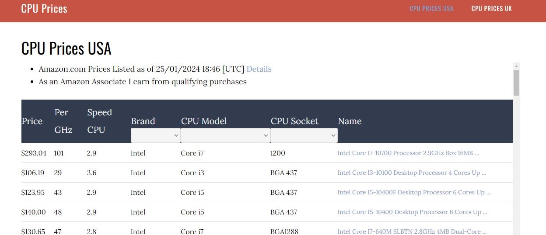This screenshot has width=546, height=235.
Task: Open Intel Core I7-10700 Processor link
Action: (408, 153)
